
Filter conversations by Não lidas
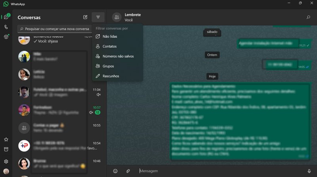click(x=117, y=36)
